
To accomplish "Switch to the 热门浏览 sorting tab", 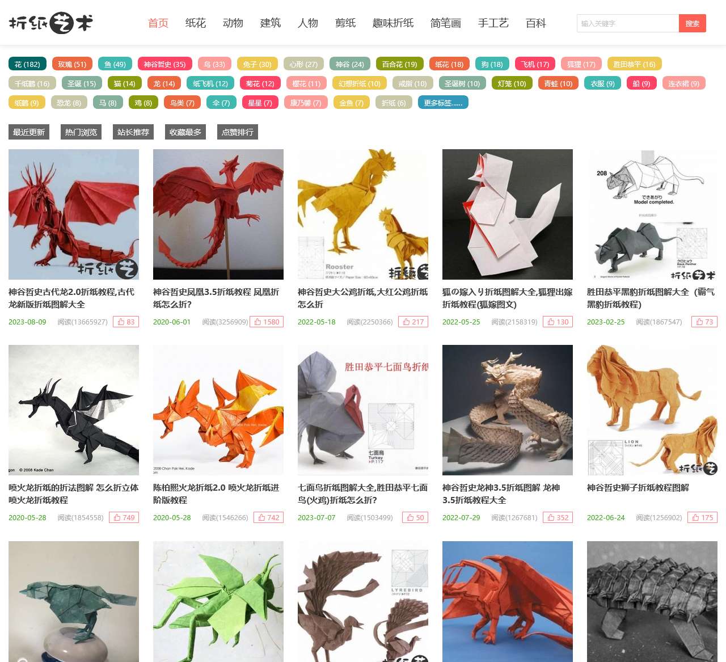I will [81, 132].
